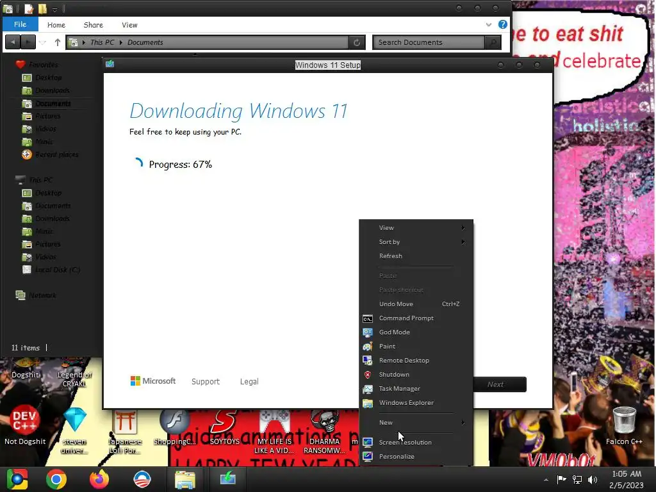Go back in Explorer navigation

coord(13,42)
